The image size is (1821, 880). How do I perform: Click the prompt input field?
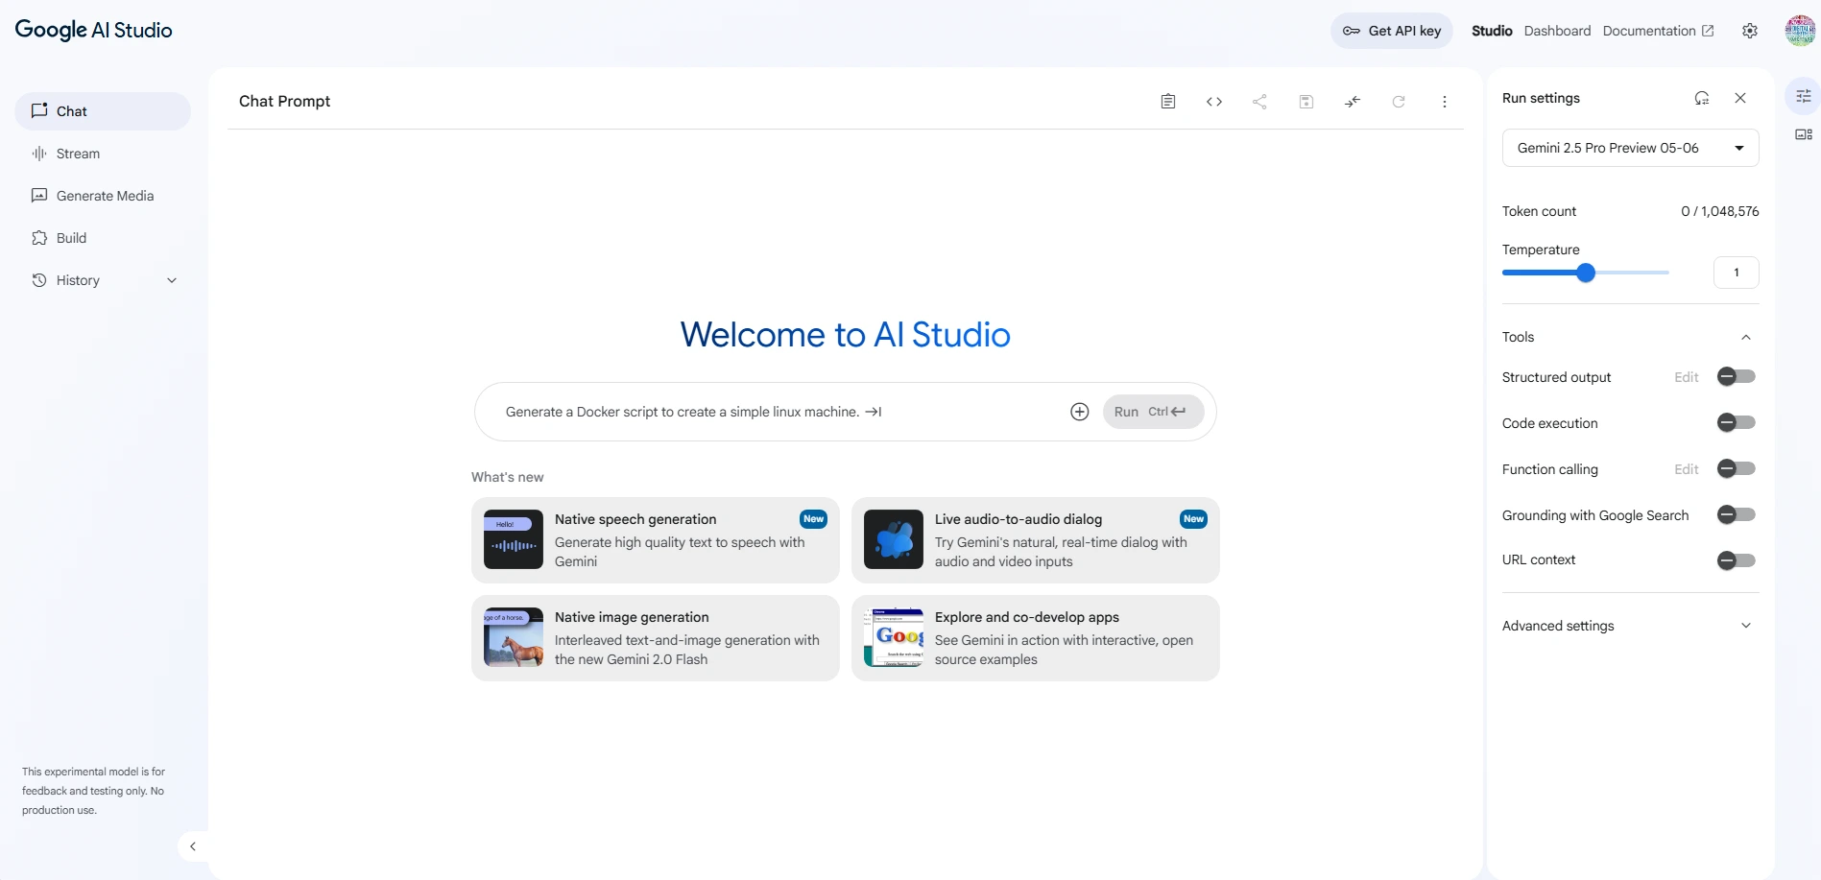[x=778, y=412]
